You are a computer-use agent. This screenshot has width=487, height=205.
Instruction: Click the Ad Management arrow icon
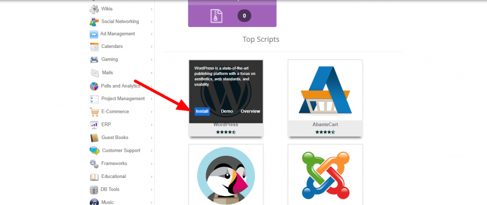(x=94, y=34)
